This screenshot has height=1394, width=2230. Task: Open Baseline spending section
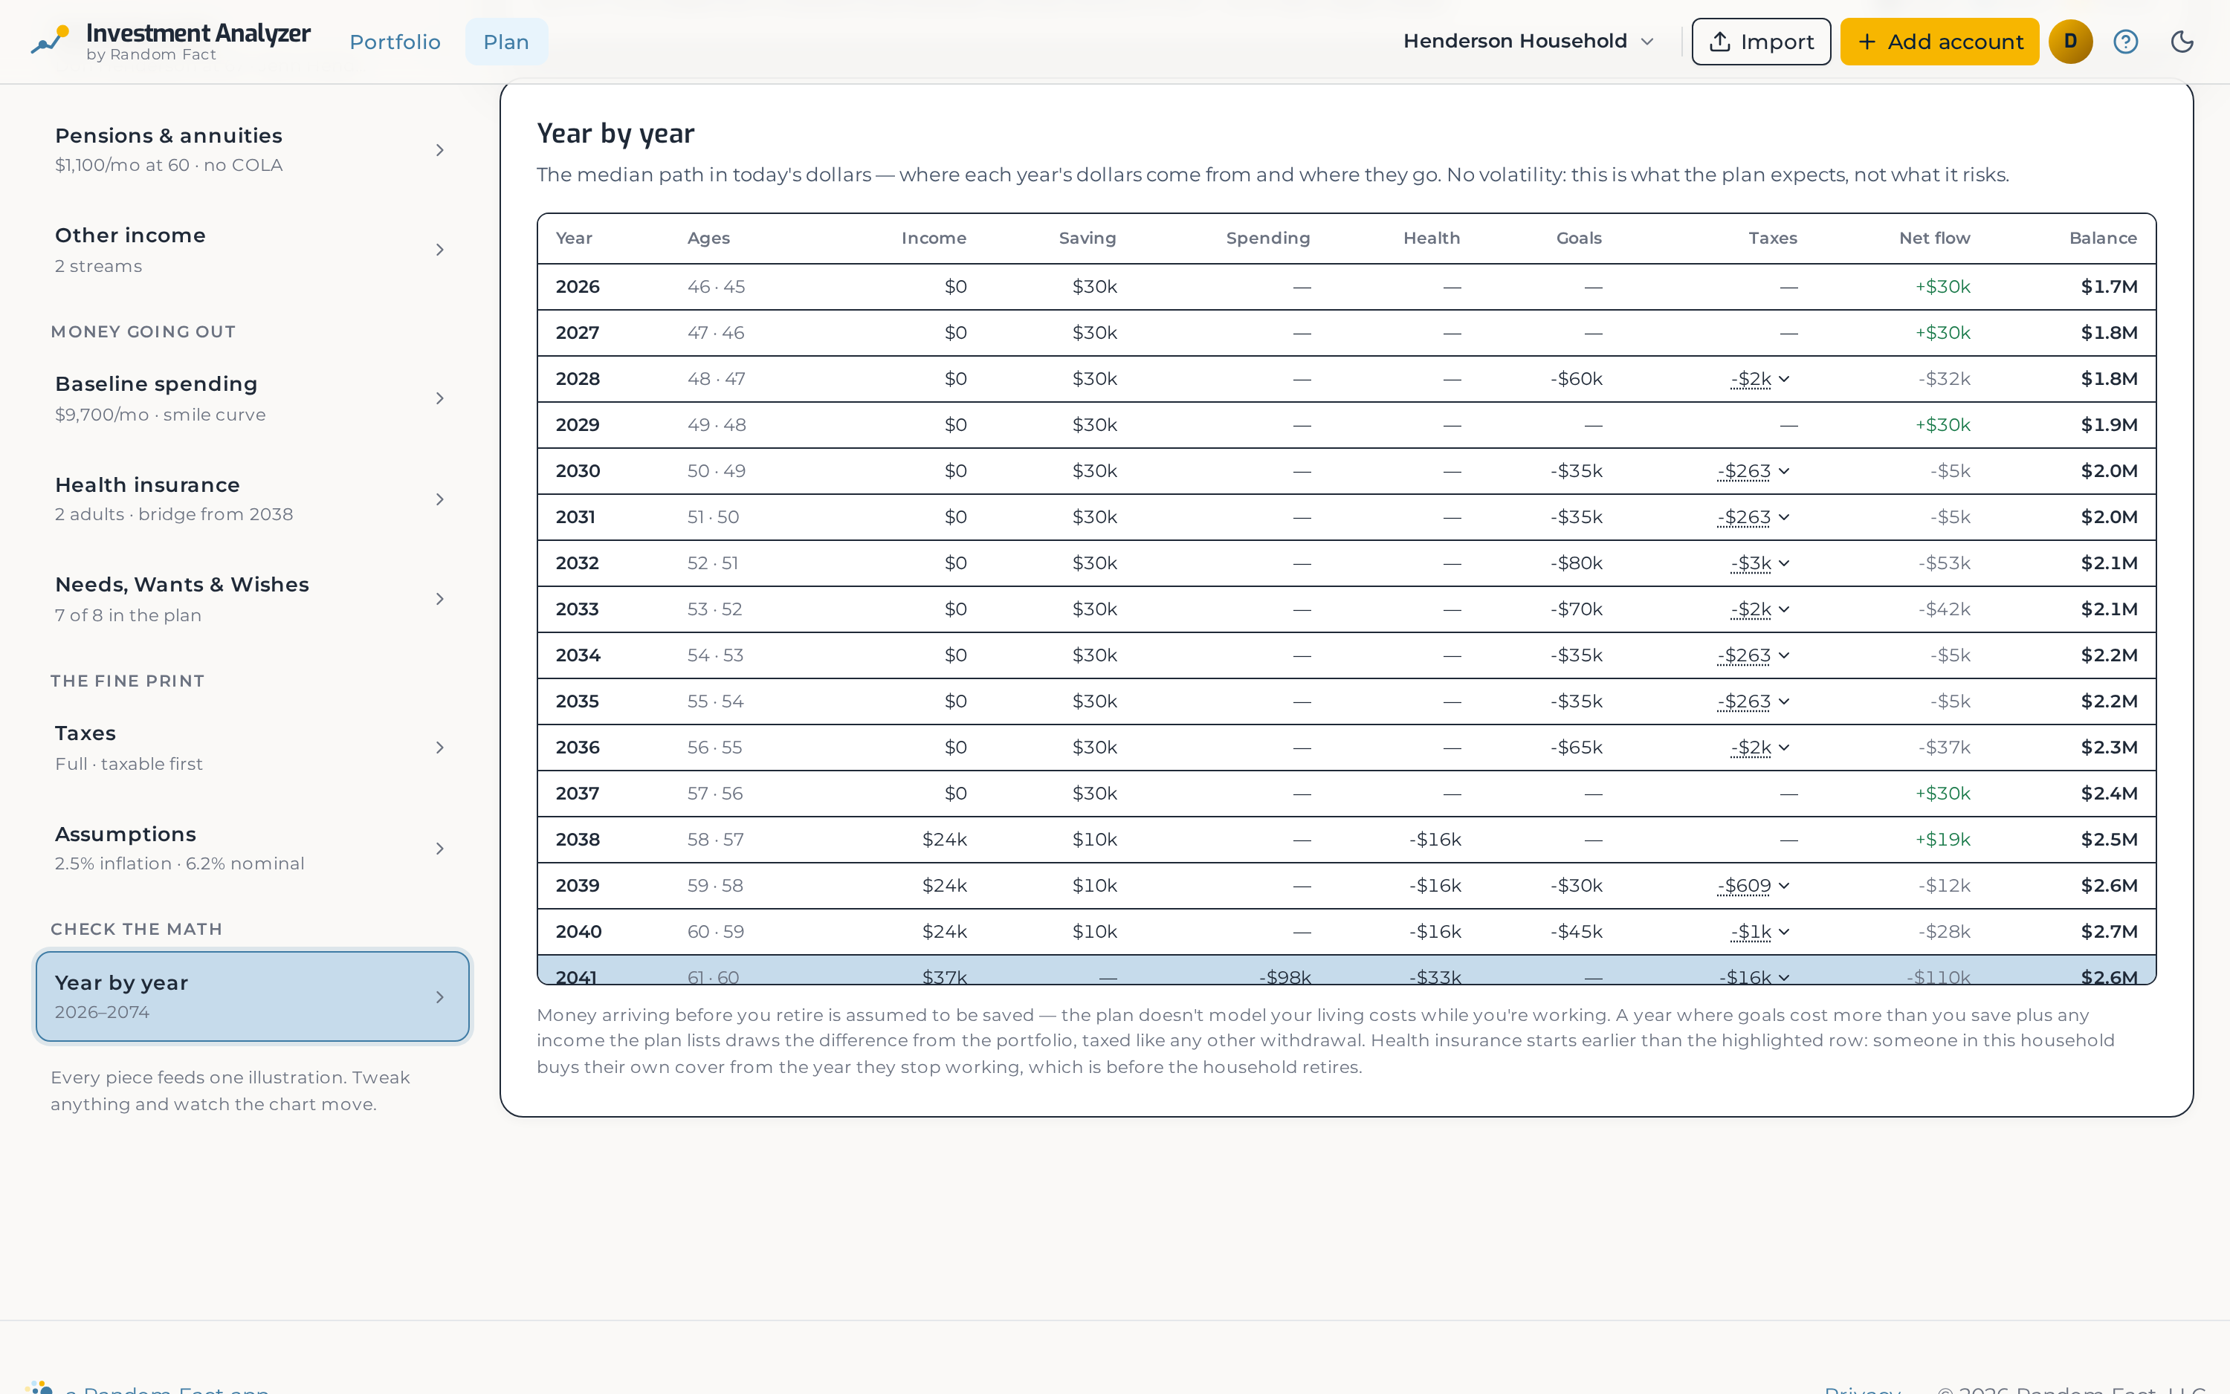point(252,398)
